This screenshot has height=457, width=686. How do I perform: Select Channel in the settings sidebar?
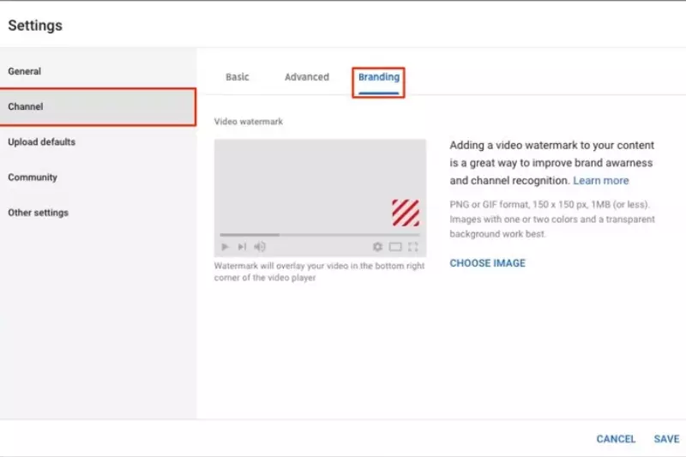coord(98,106)
